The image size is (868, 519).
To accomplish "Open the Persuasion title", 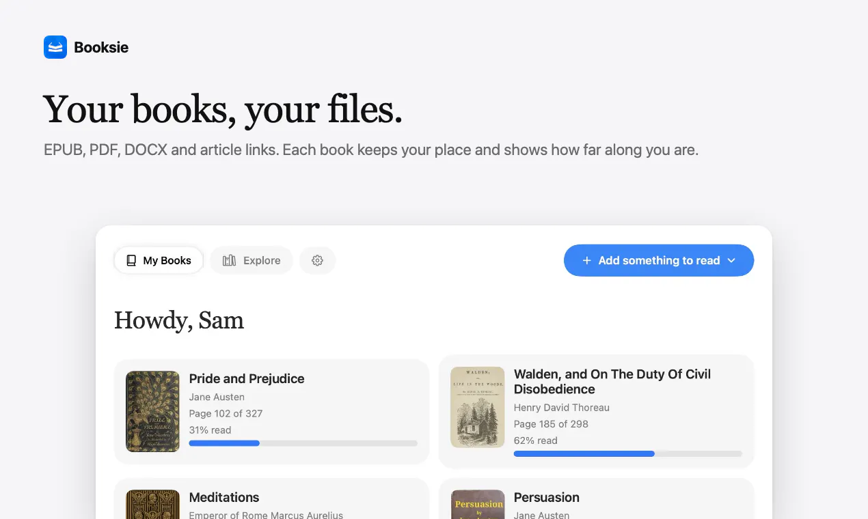I will (547, 497).
